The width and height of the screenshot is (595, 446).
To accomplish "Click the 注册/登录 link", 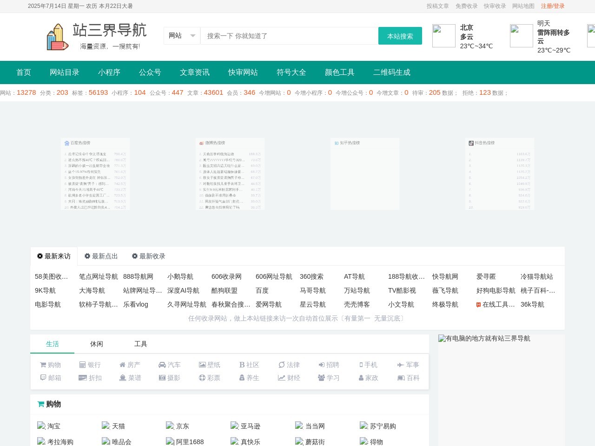I will (x=553, y=6).
